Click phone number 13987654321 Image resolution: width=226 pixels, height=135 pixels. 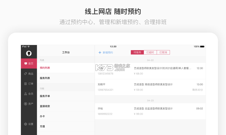point(105,90)
